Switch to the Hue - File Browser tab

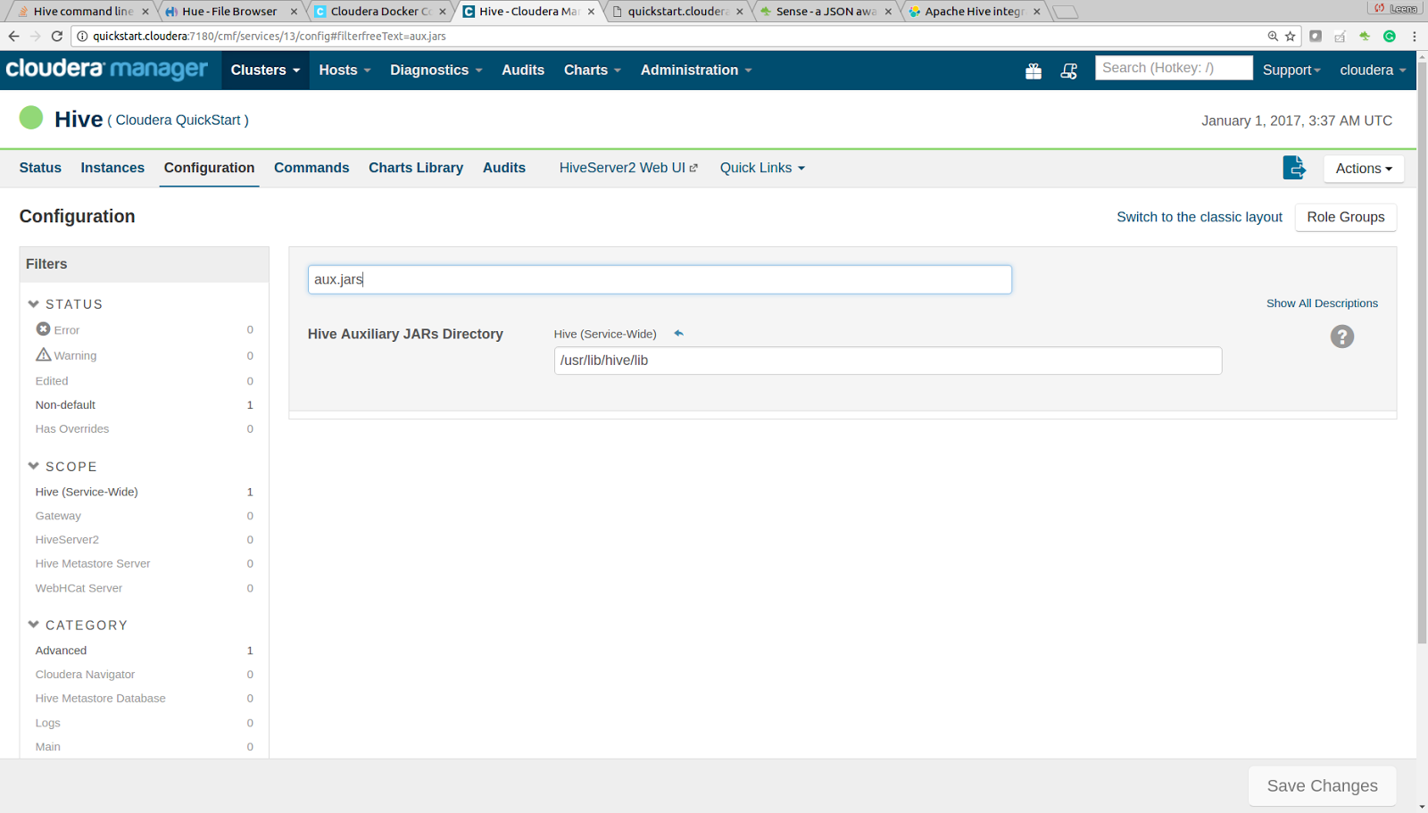coord(230,11)
